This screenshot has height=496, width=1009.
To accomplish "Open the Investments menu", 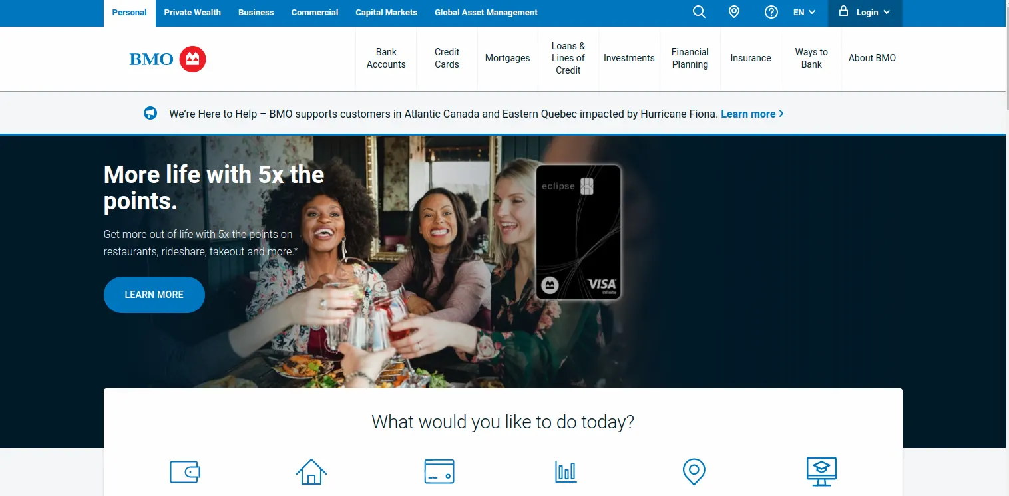I will click(629, 59).
